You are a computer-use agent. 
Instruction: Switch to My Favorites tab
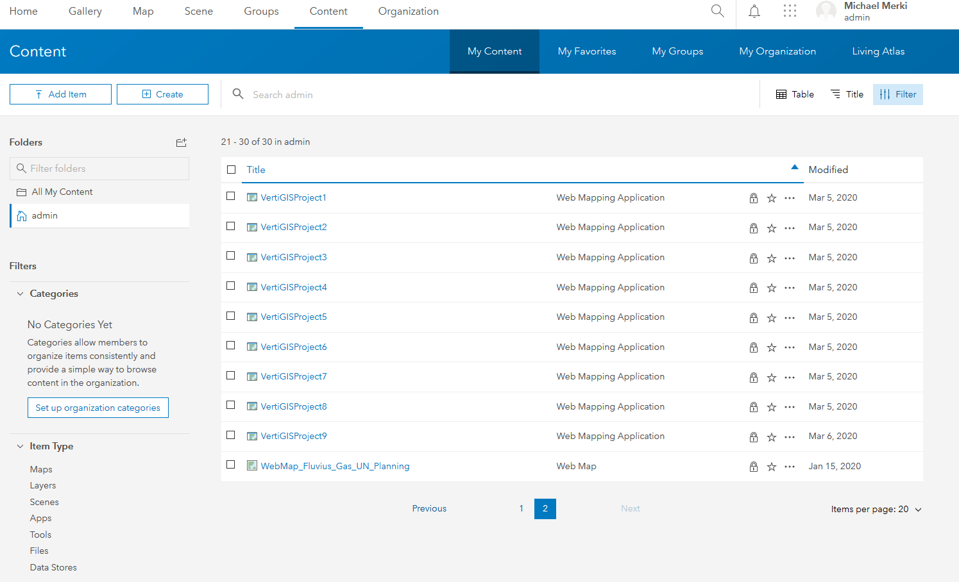[x=587, y=51]
